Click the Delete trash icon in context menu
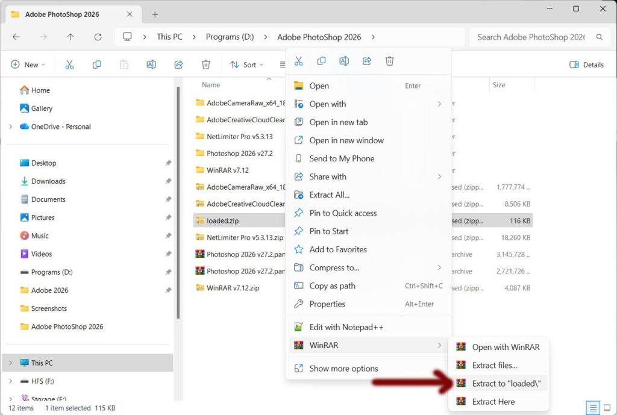The height and width of the screenshot is (415, 617). [x=390, y=61]
